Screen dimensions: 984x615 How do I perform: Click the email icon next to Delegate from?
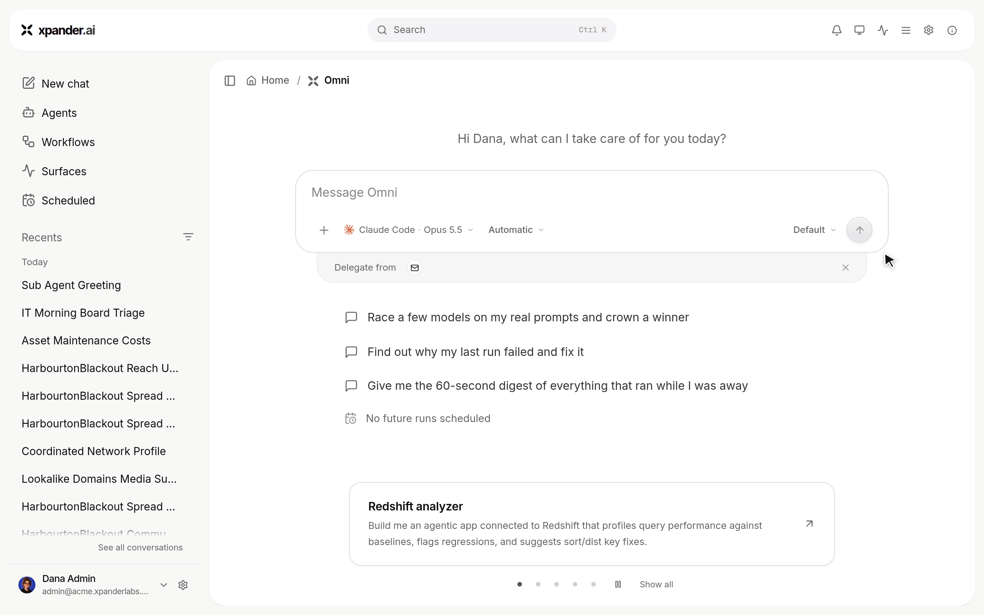pos(414,268)
